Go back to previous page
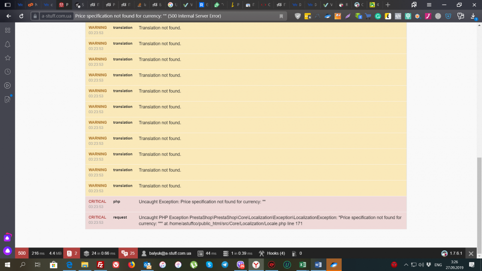Viewport: 482px width, 271px height. pos(9,16)
